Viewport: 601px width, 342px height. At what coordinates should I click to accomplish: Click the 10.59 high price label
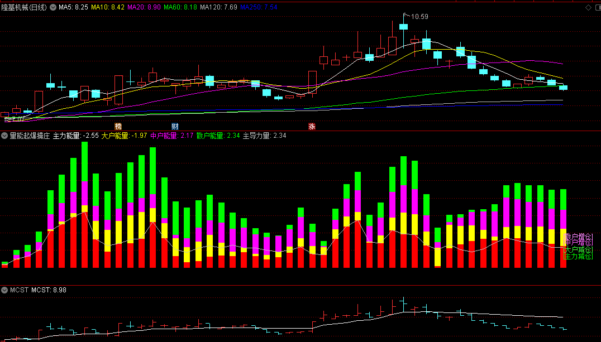click(419, 17)
